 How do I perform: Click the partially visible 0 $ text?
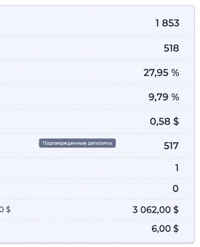pos(5,210)
